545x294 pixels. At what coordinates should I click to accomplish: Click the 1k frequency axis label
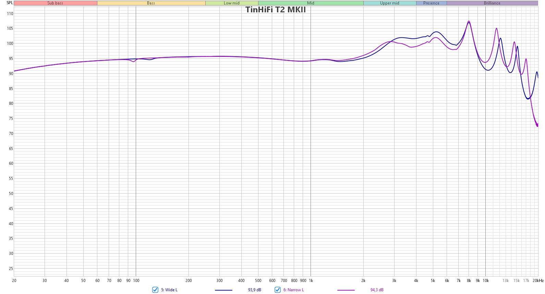pos(311,281)
